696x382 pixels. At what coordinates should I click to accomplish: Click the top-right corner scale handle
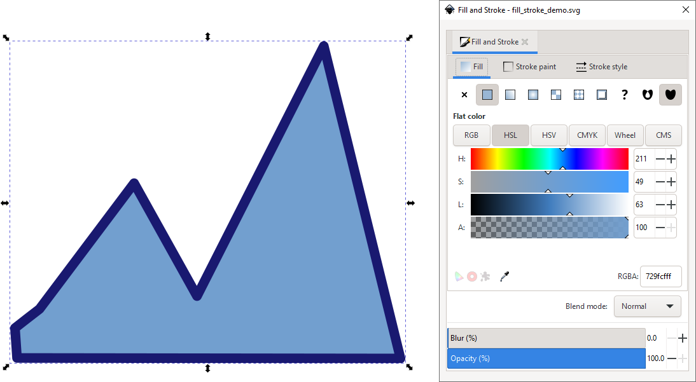click(x=409, y=38)
